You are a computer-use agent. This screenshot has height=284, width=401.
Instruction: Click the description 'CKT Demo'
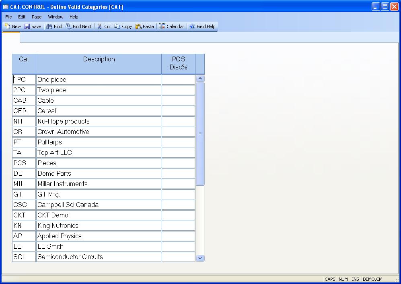click(99, 215)
